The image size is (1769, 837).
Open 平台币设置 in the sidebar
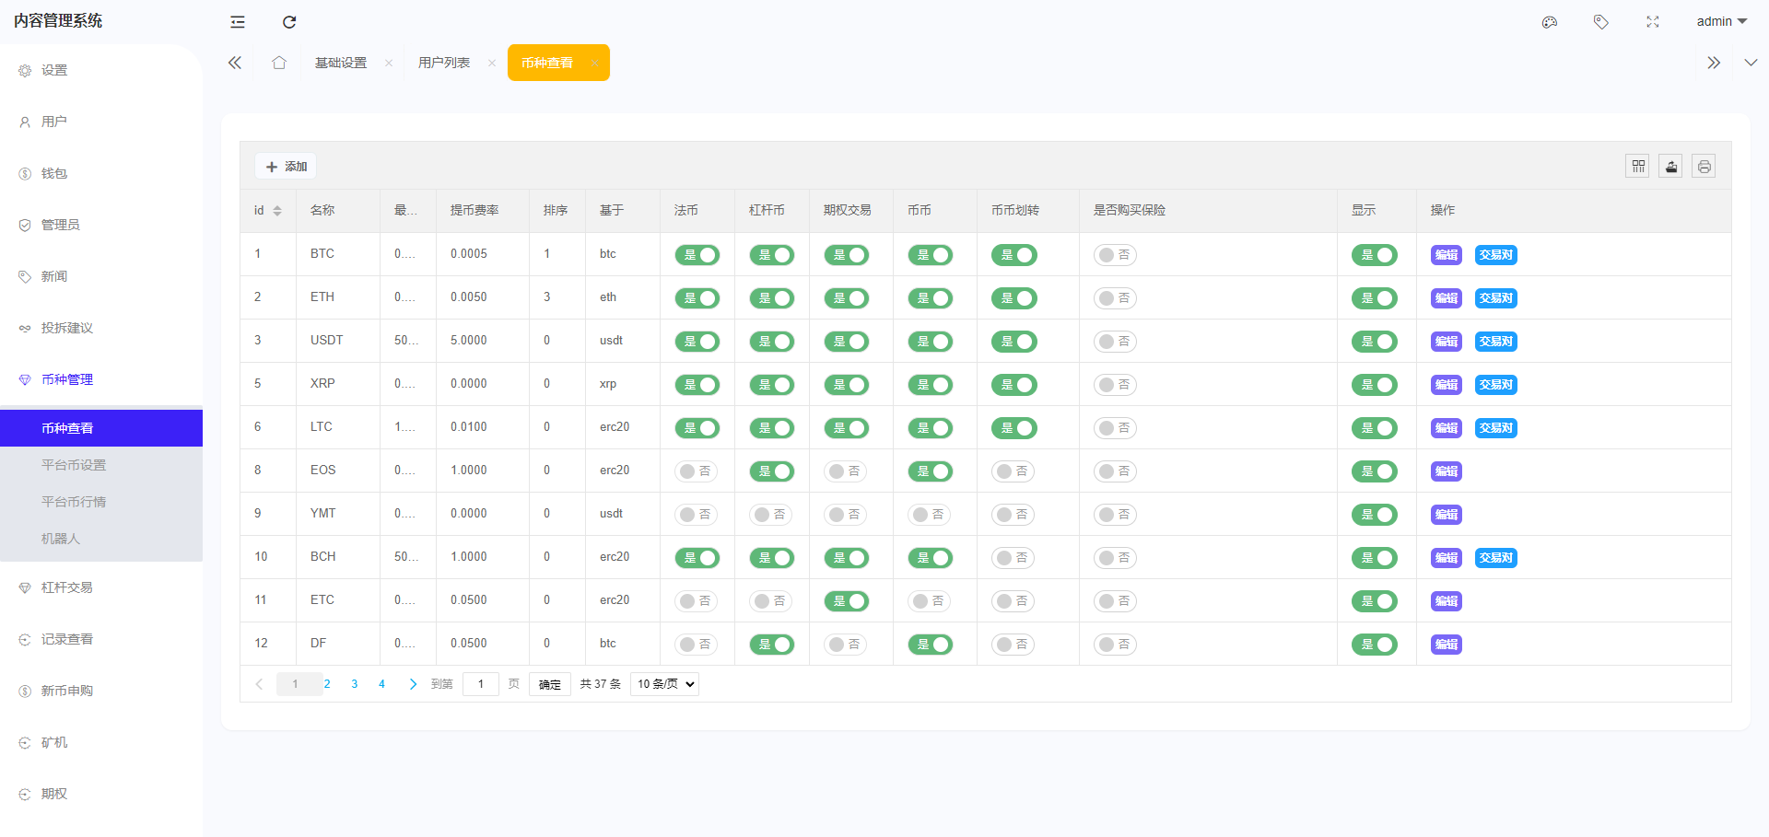(x=74, y=465)
